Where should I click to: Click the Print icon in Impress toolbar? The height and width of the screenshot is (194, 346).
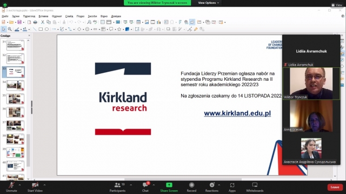point(35,22)
